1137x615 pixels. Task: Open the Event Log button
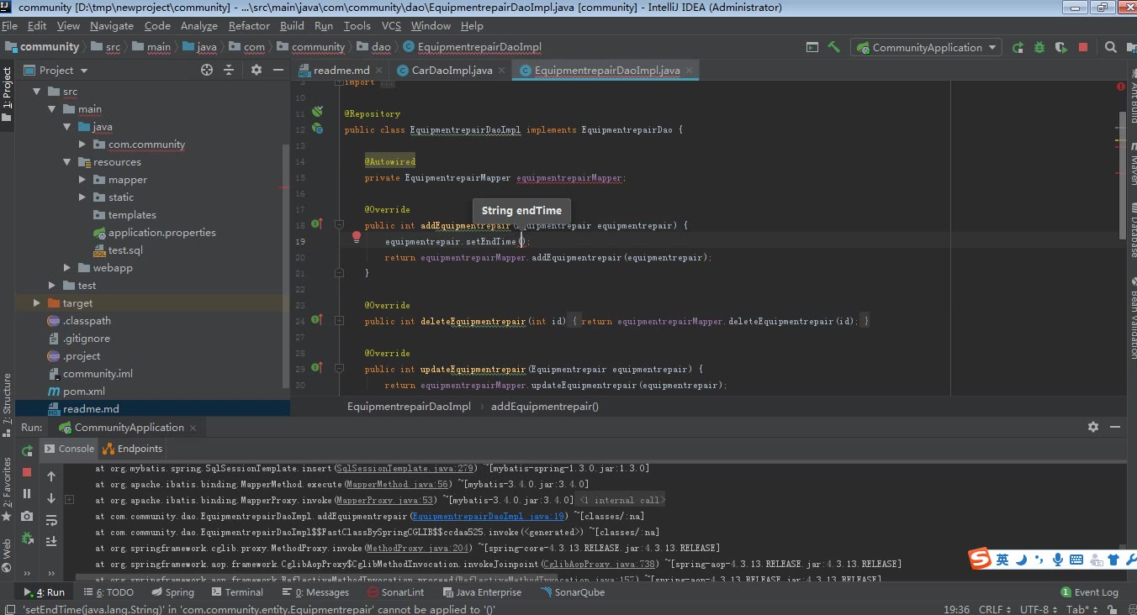point(1090,592)
